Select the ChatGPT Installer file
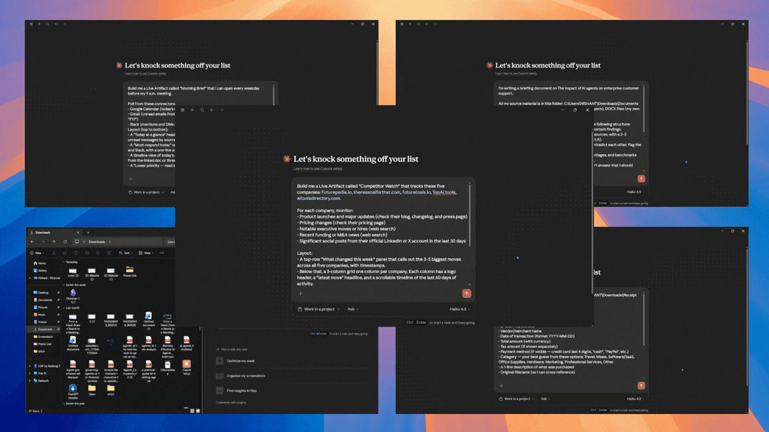This screenshot has width=769, height=432. tap(73, 391)
